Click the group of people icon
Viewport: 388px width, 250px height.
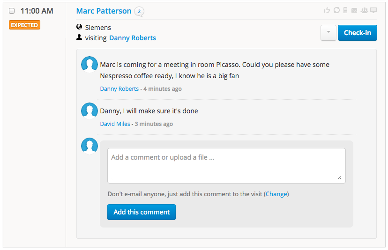pos(364,10)
